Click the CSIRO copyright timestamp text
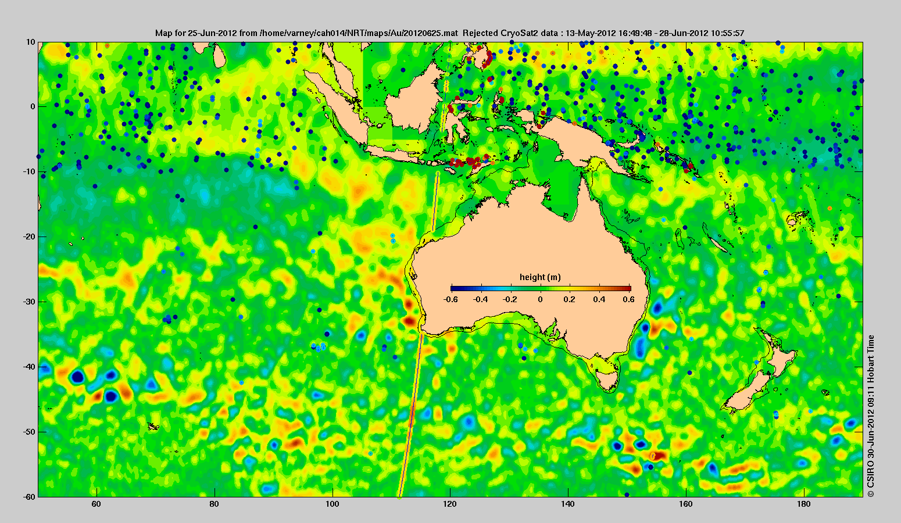Screen dimensions: 901x523 click(x=870, y=415)
